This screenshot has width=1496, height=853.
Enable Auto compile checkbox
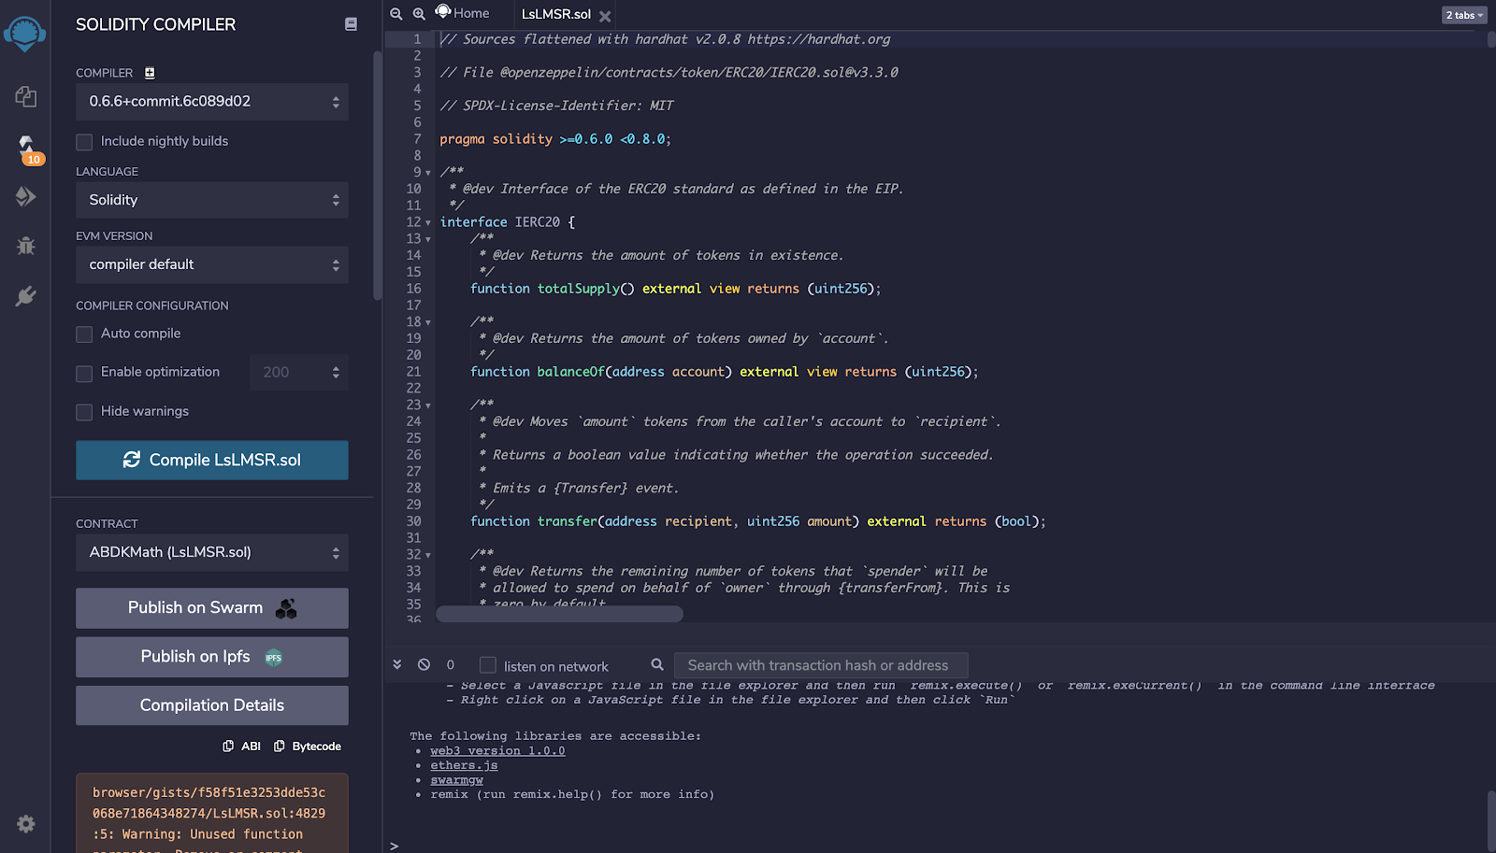coord(84,334)
